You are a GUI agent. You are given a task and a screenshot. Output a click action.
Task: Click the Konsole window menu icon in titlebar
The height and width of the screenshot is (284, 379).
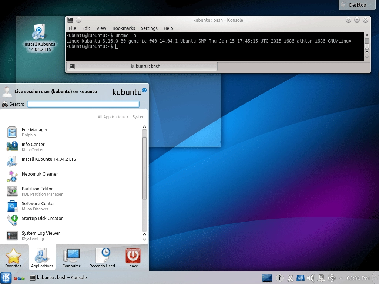[70, 20]
